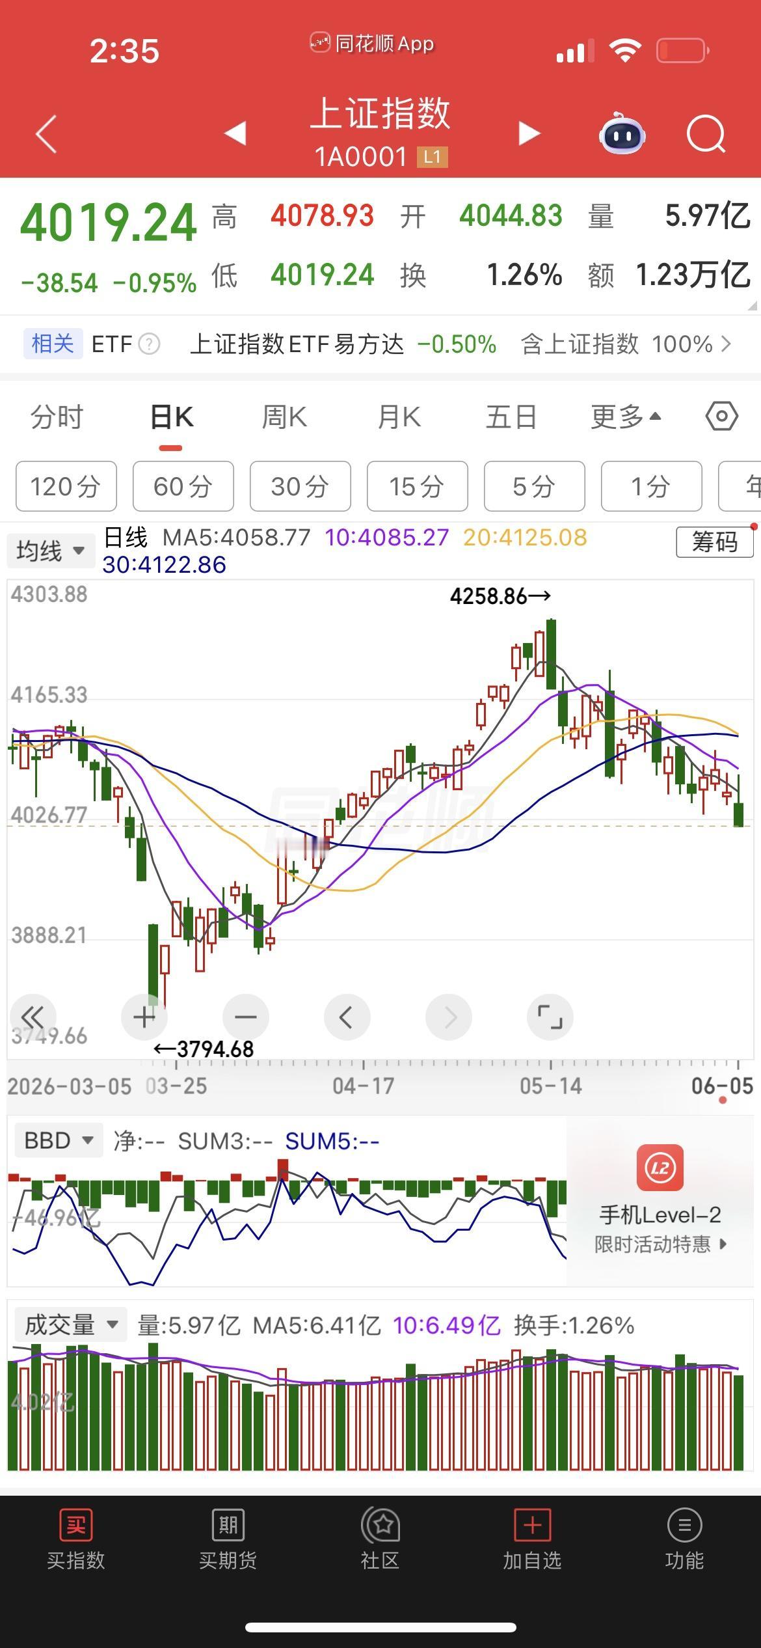This screenshot has height=1648, width=761.
Task: Zoom in chart with plus icon
Action: 144,1017
